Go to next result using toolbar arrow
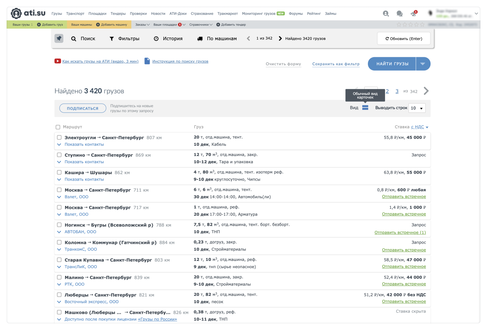The height and width of the screenshot is (330, 487). point(280,38)
